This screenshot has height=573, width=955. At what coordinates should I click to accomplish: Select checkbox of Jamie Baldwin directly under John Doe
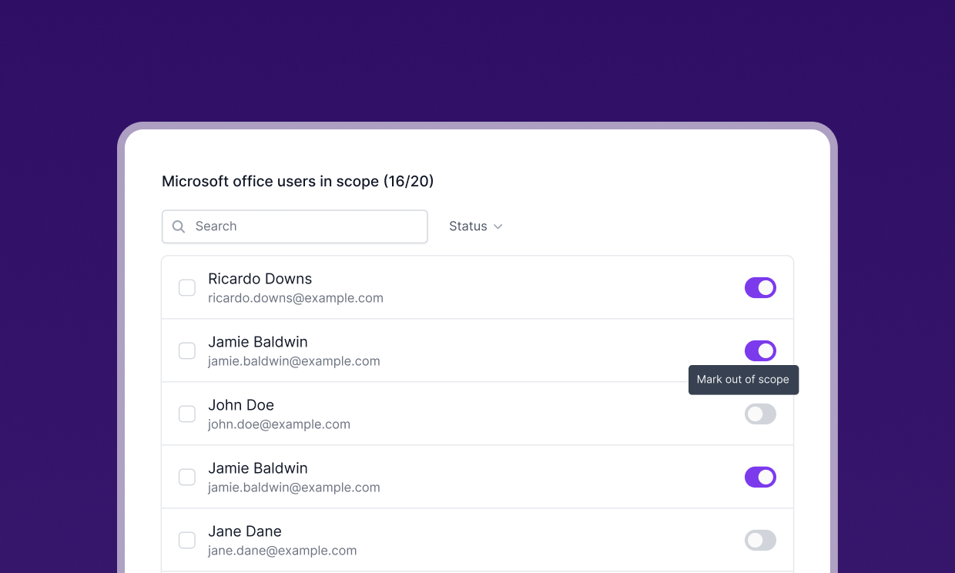(187, 477)
